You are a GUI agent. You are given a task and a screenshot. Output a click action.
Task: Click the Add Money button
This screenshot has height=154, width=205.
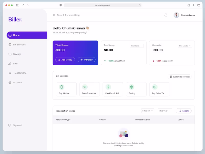65,60
